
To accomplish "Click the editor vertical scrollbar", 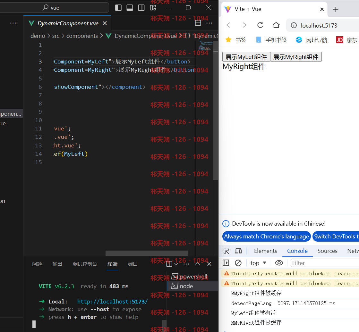I will 216,111.
